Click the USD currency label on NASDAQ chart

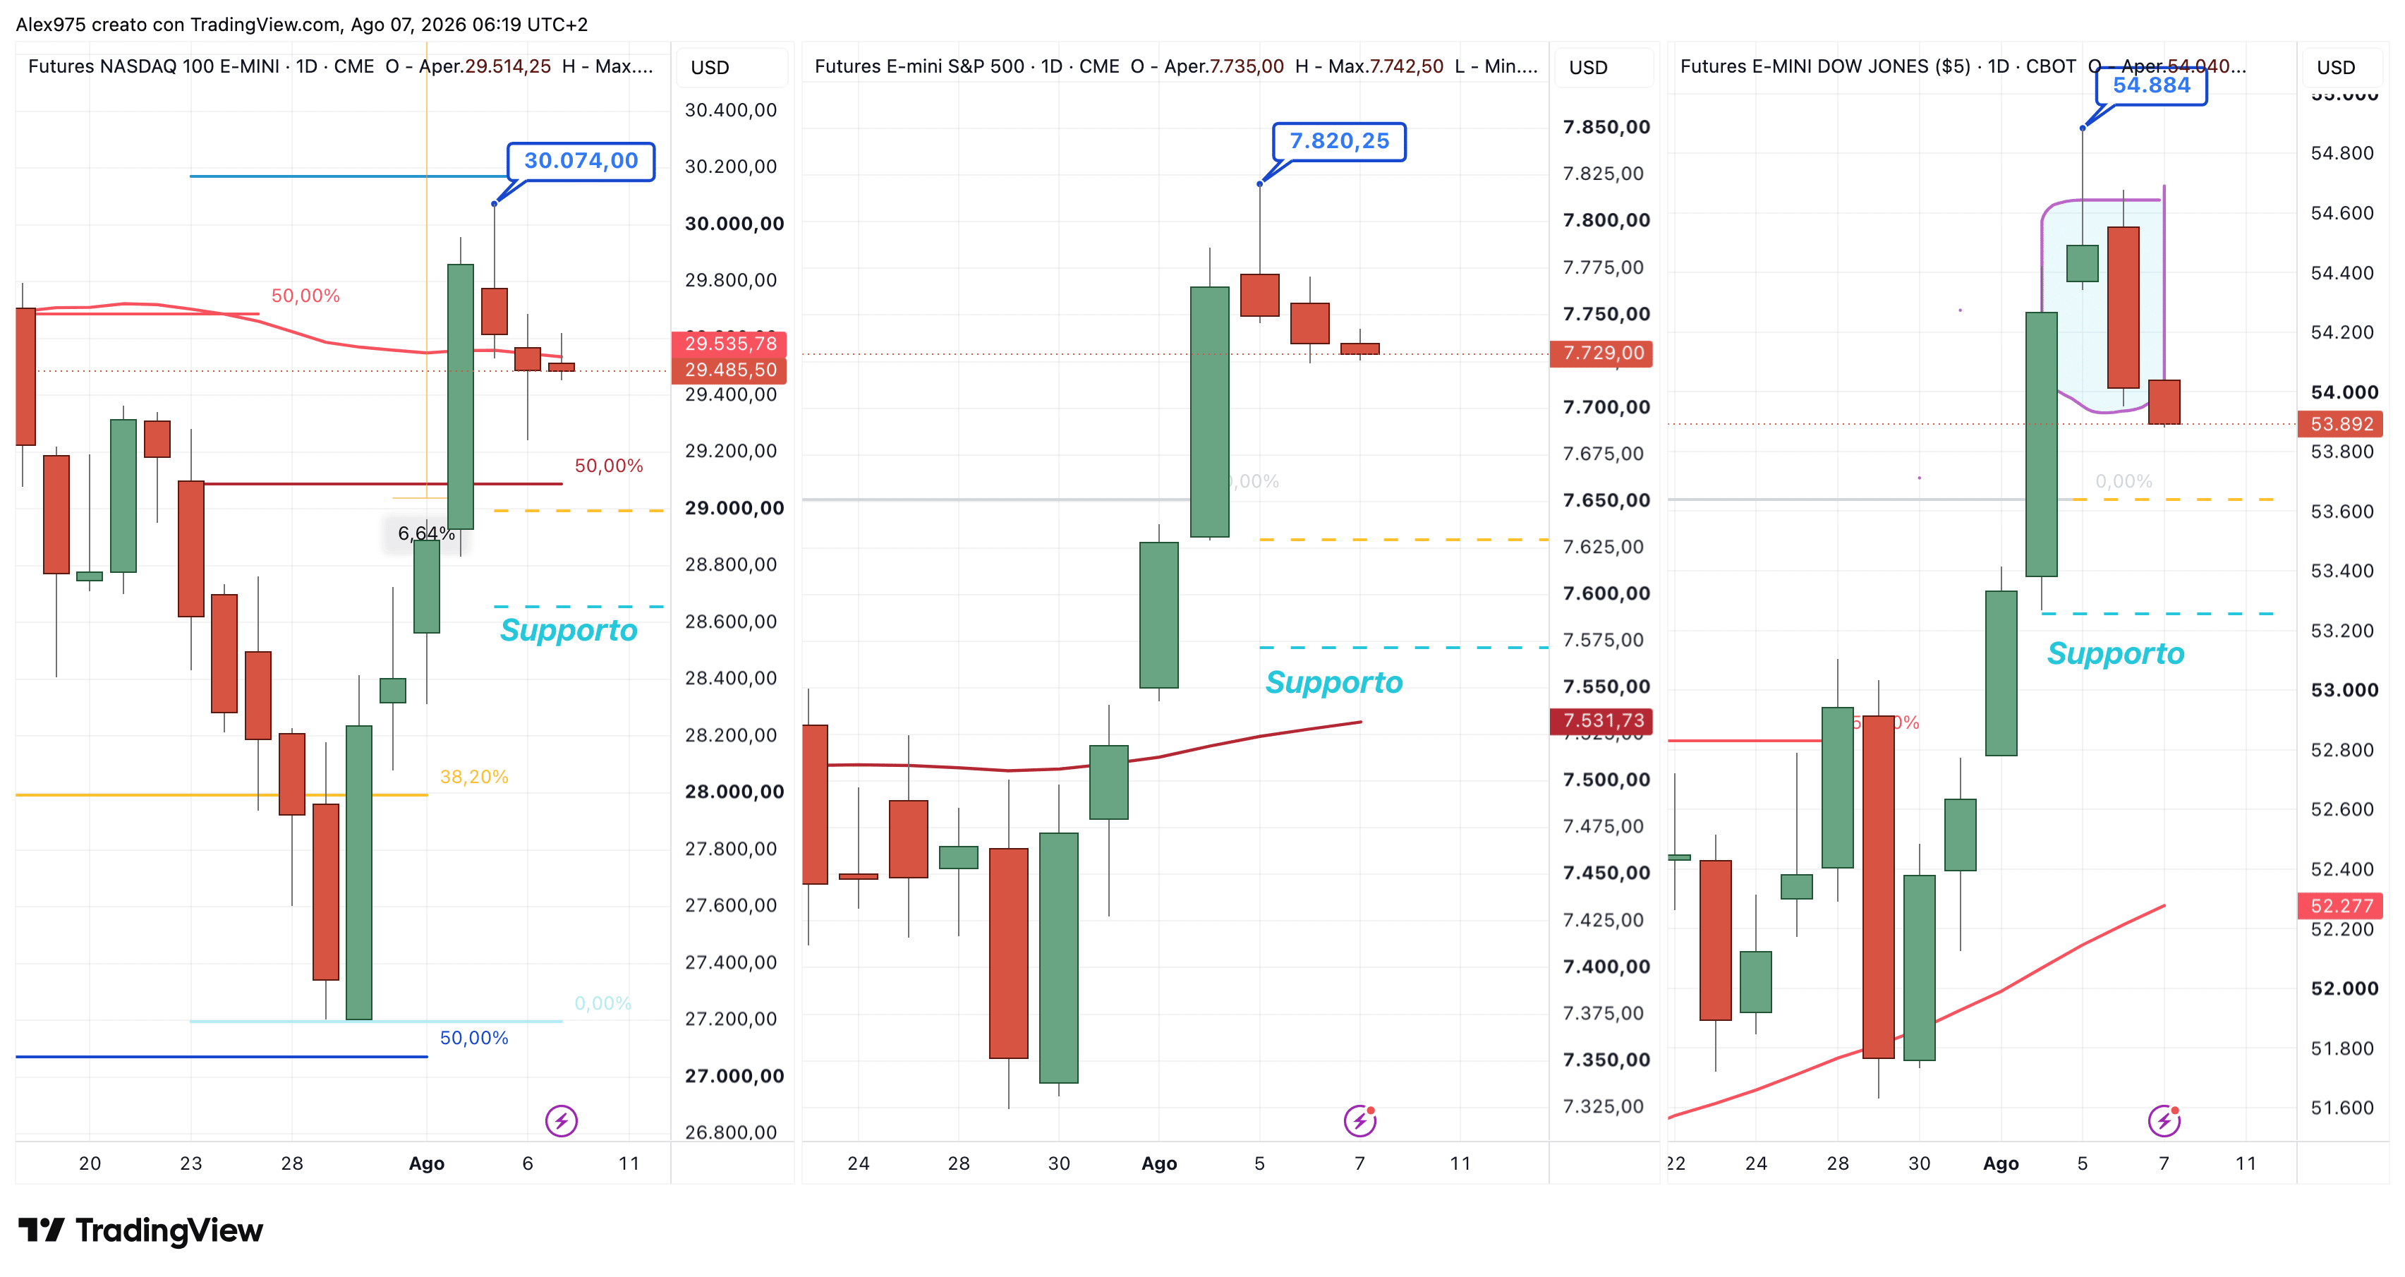pos(710,67)
